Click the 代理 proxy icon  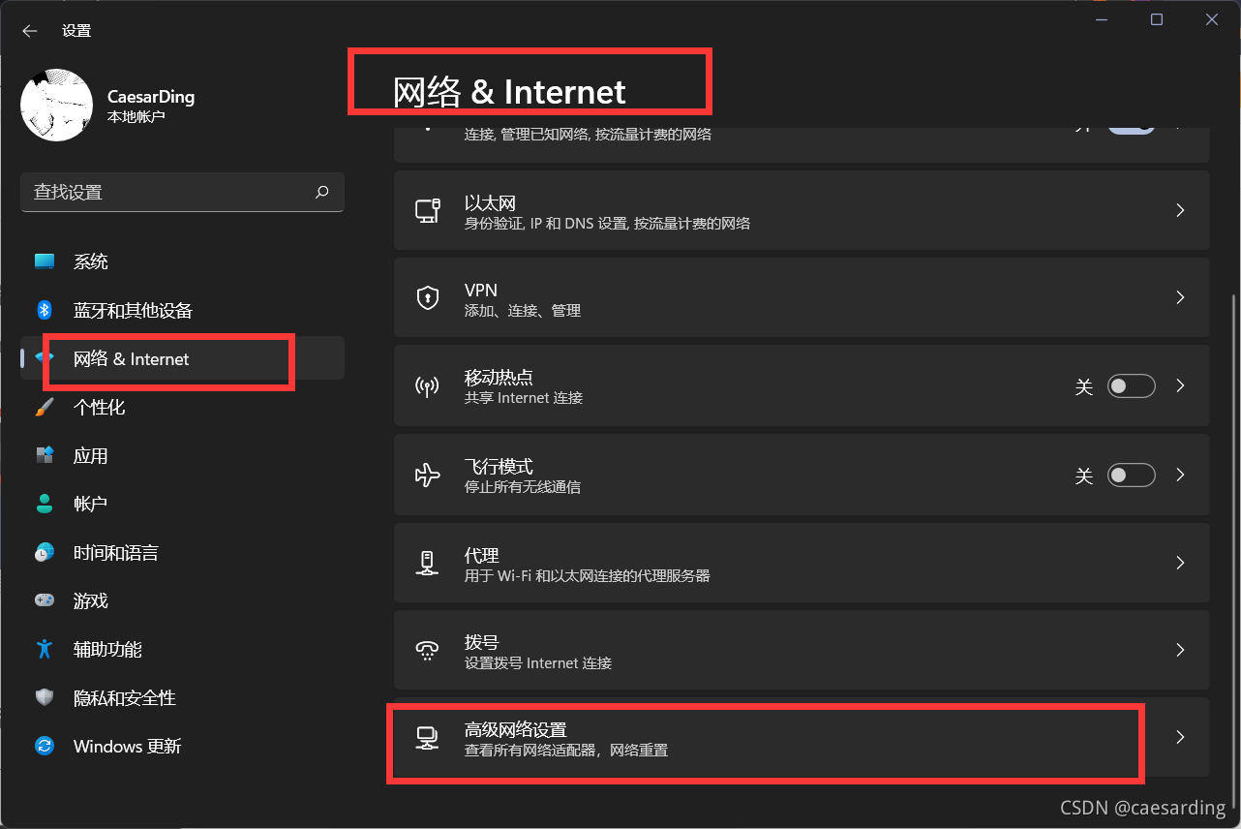tap(428, 563)
